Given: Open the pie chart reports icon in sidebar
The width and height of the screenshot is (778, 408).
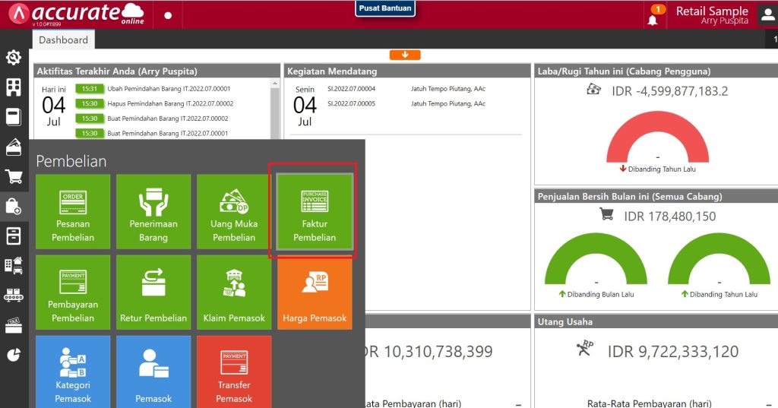Looking at the screenshot, I should (x=13, y=355).
